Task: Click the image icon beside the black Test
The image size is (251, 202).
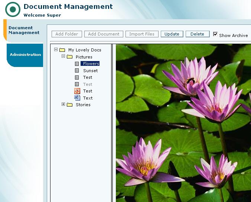Action: pos(77,77)
